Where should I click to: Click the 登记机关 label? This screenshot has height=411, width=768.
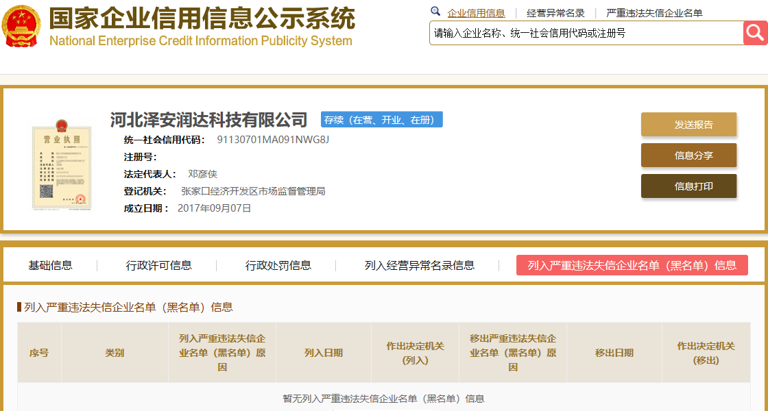145,191
